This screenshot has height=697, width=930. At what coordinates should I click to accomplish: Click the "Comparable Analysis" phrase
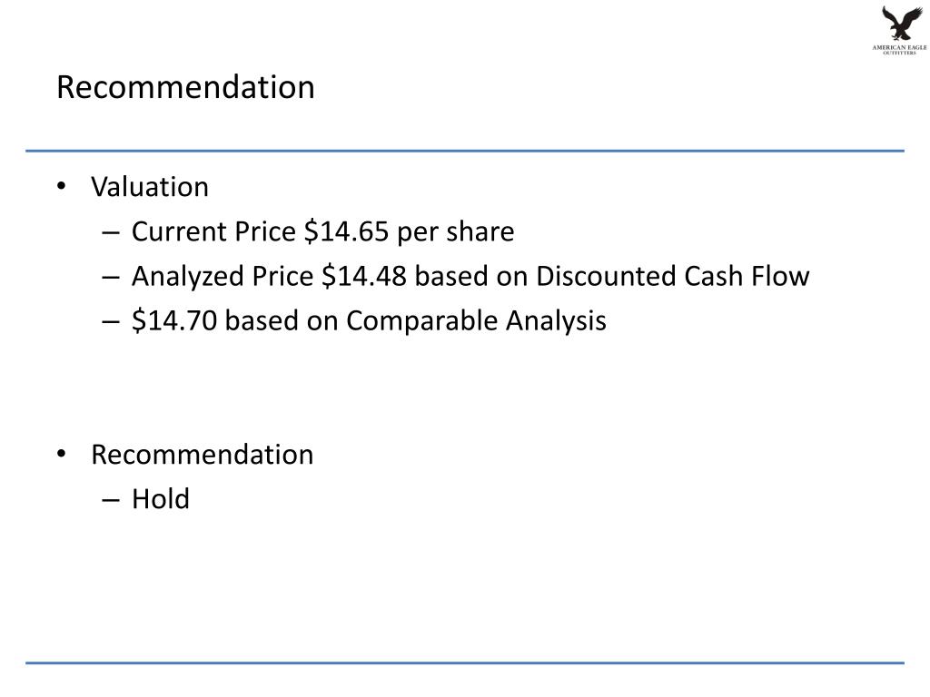click(476, 321)
